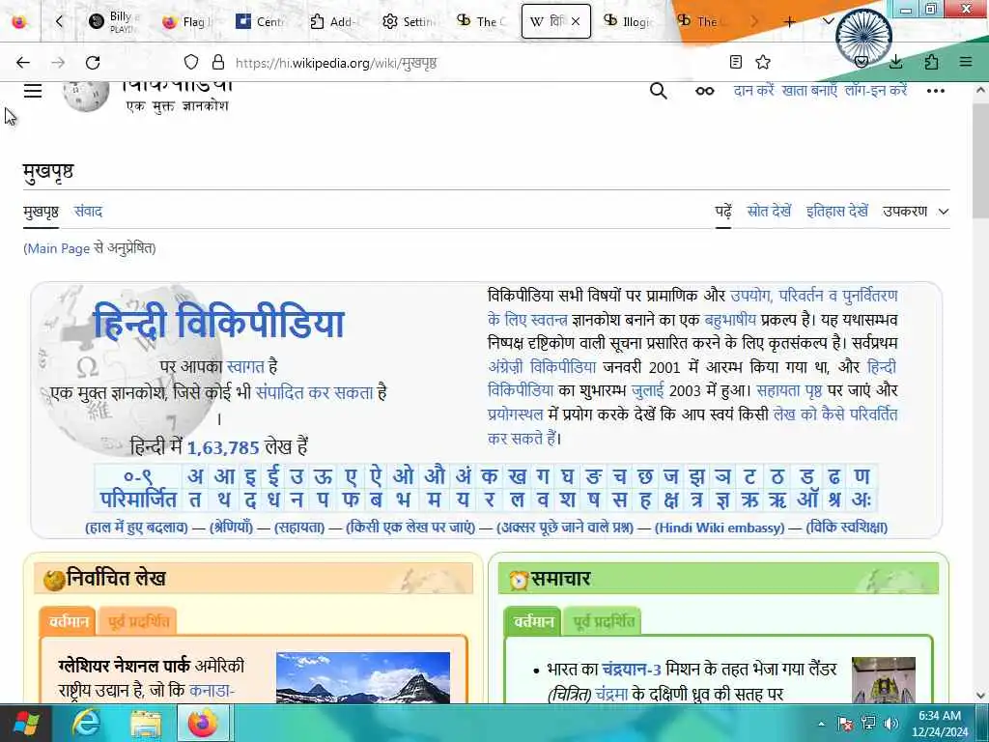The image size is (989, 742).
Task: Open the स्वागत link
Action: click(x=244, y=366)
